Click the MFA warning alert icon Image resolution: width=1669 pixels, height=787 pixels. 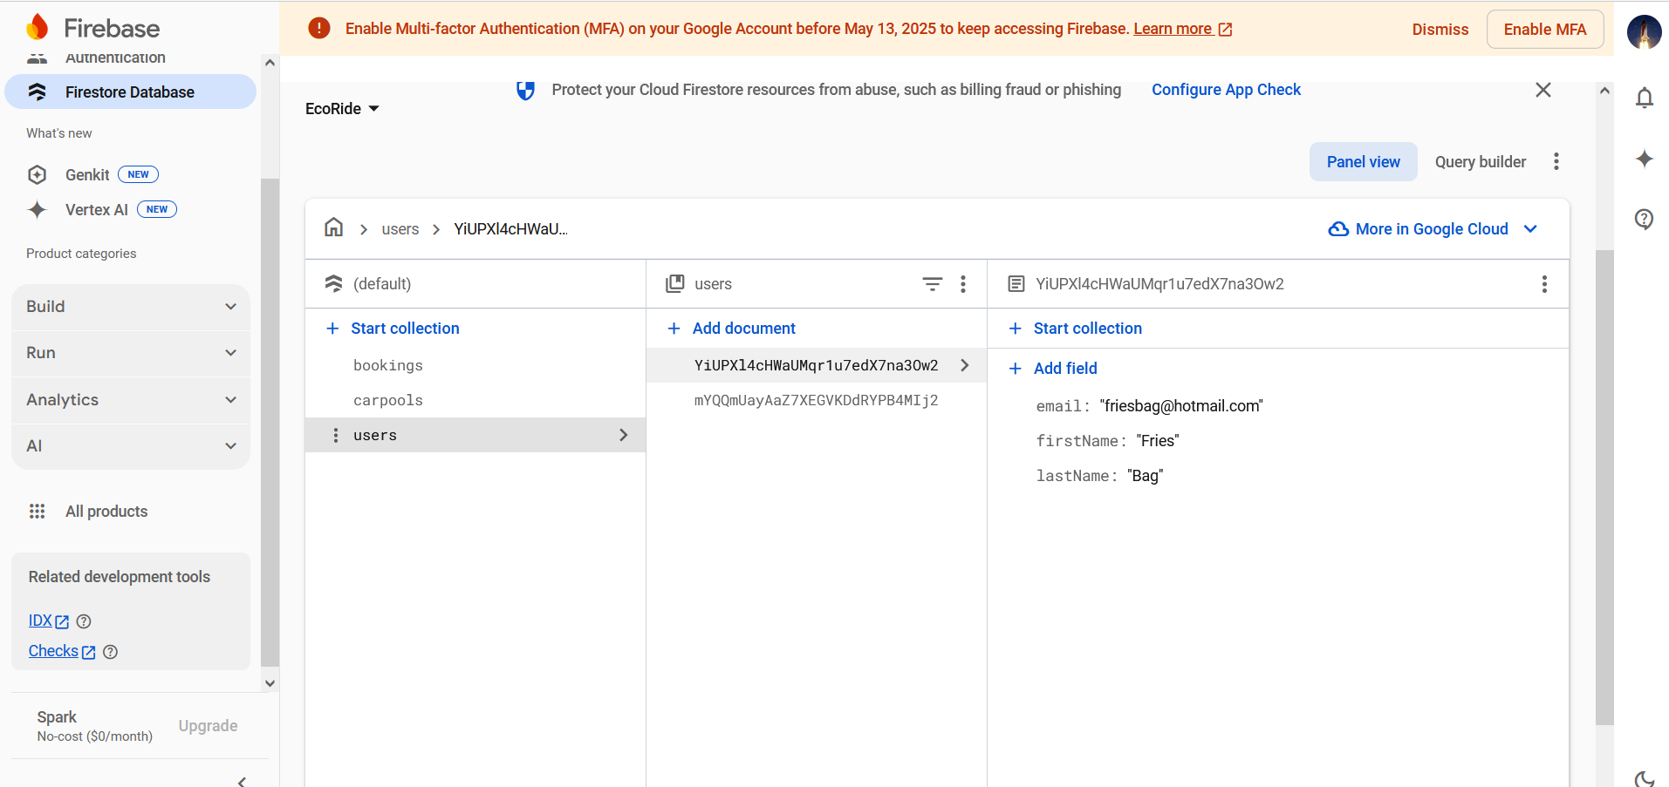[319, 29]
